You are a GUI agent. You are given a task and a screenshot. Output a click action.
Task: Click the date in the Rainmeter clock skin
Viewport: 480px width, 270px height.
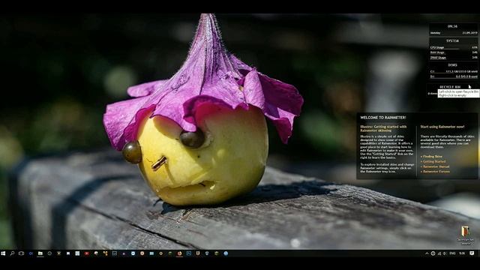pos(470,33)
